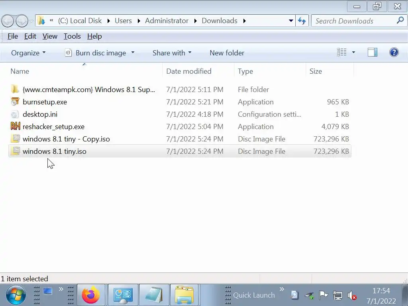Click the windows 8.1 tiny.iso file icon
The width and height of the screenshot is (408, 306).
tap(16, 151)
